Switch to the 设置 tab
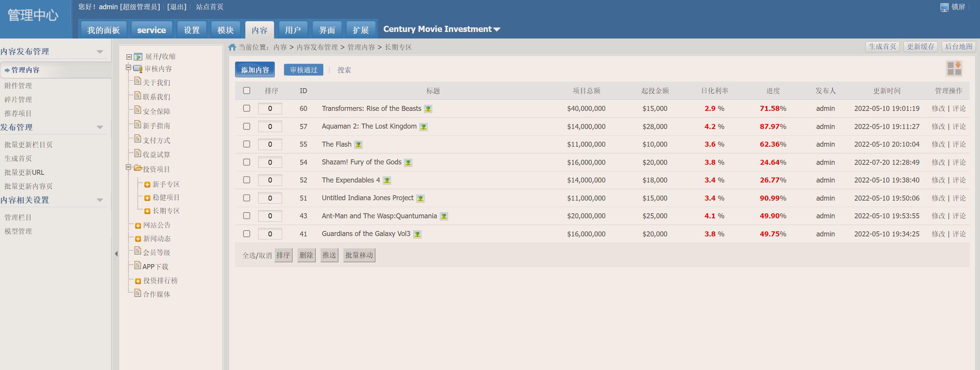 tap(192, 30)
